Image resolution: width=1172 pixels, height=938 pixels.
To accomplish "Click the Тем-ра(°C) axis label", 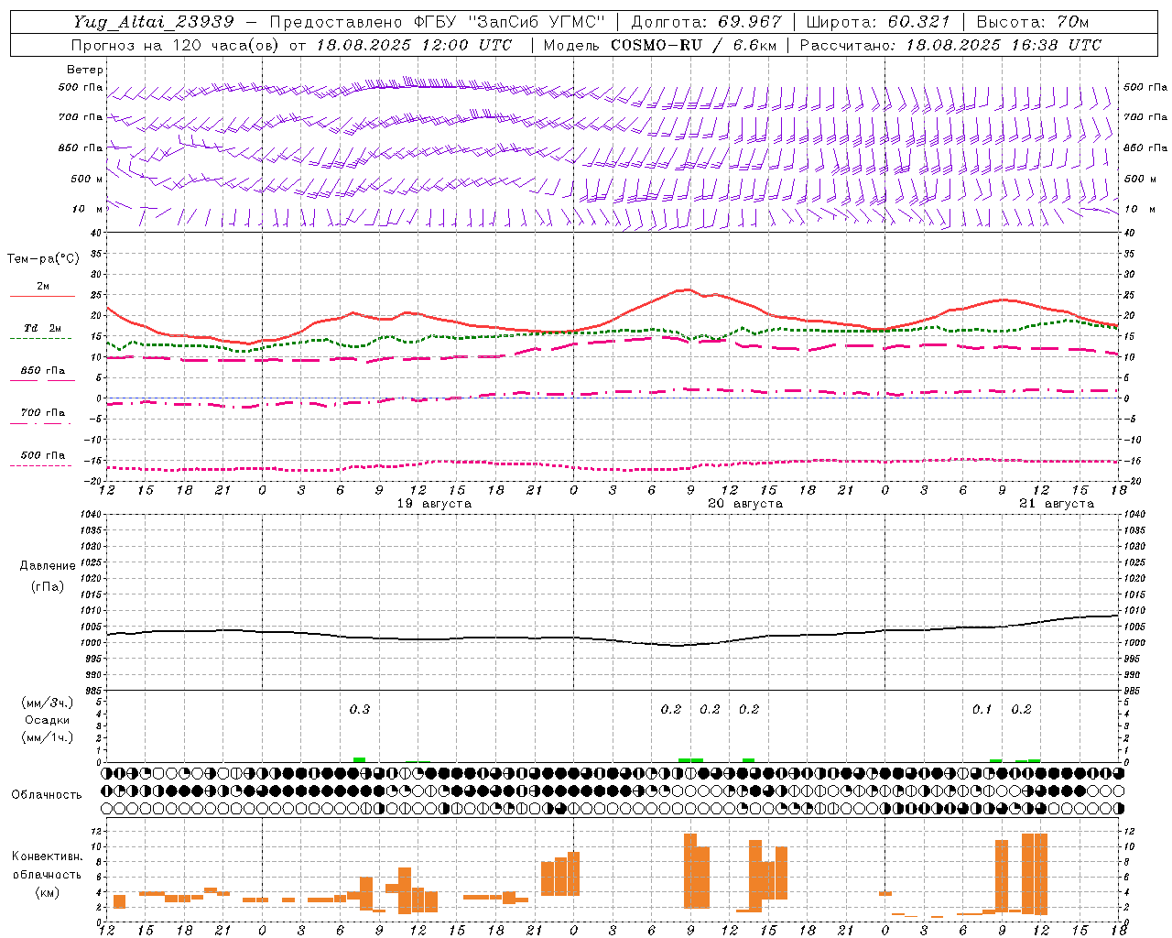I will (43, 259).
